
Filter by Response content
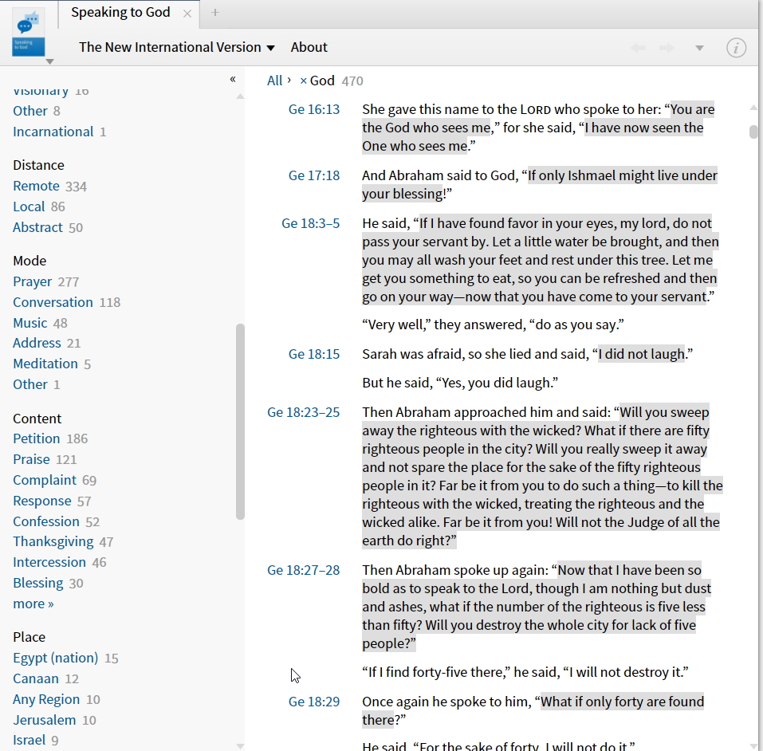pyautogui.click(x=41, y=501)
